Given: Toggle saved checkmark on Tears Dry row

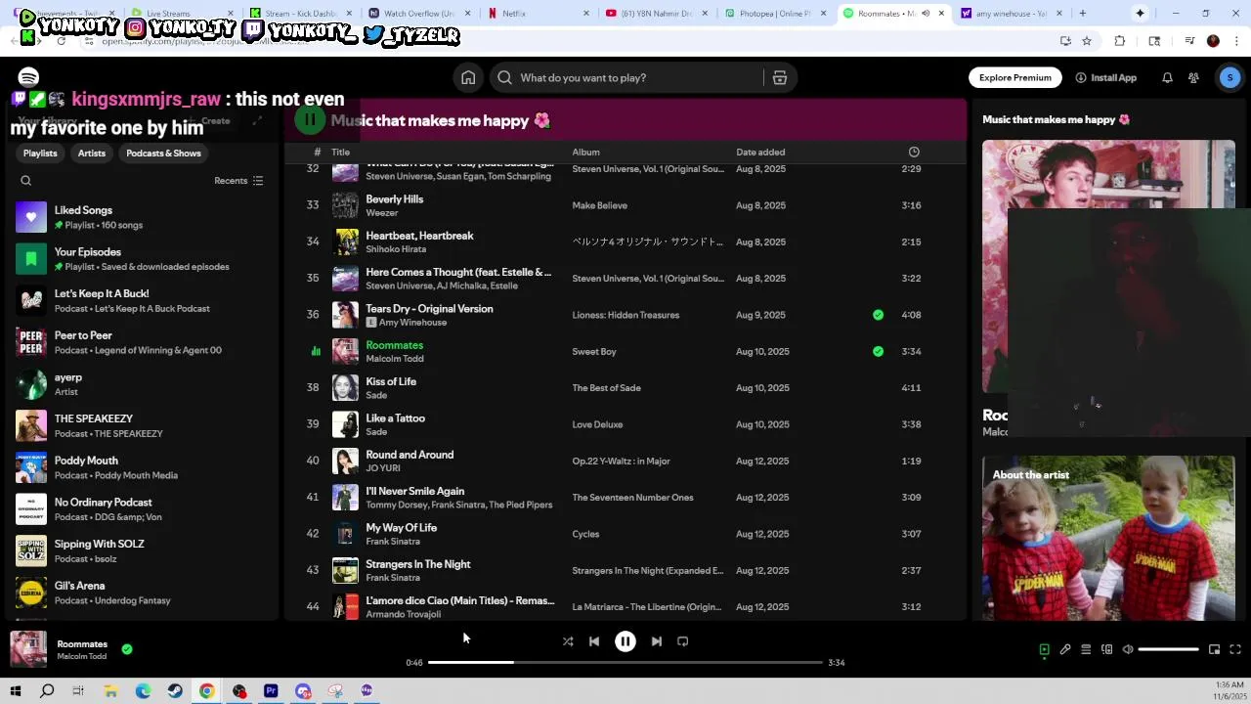Looking at the screenshot, I should [878, 315].
